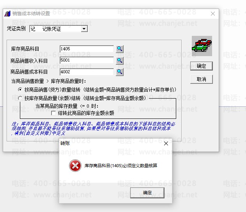Click the 商品销售收入科目 input containing 5001
The image size is (246, 212).
(x=87, y=60)
